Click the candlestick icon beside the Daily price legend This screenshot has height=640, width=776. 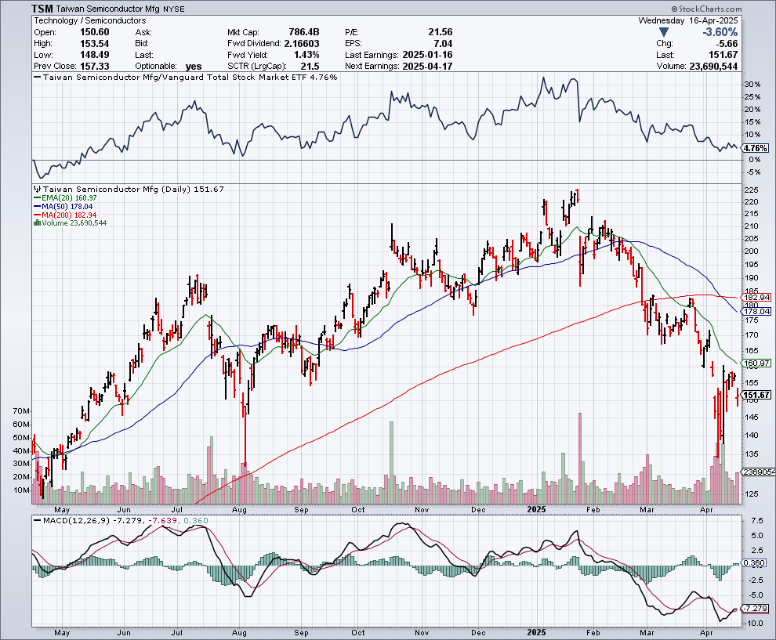(37, 189)
